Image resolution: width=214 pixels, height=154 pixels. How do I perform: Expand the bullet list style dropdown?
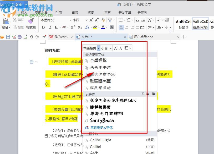pyautogui.click(x=124, y=19)
